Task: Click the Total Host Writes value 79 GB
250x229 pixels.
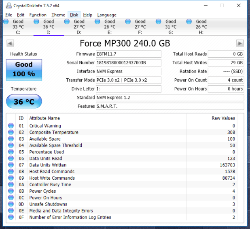Action: [x=226, y=63]
